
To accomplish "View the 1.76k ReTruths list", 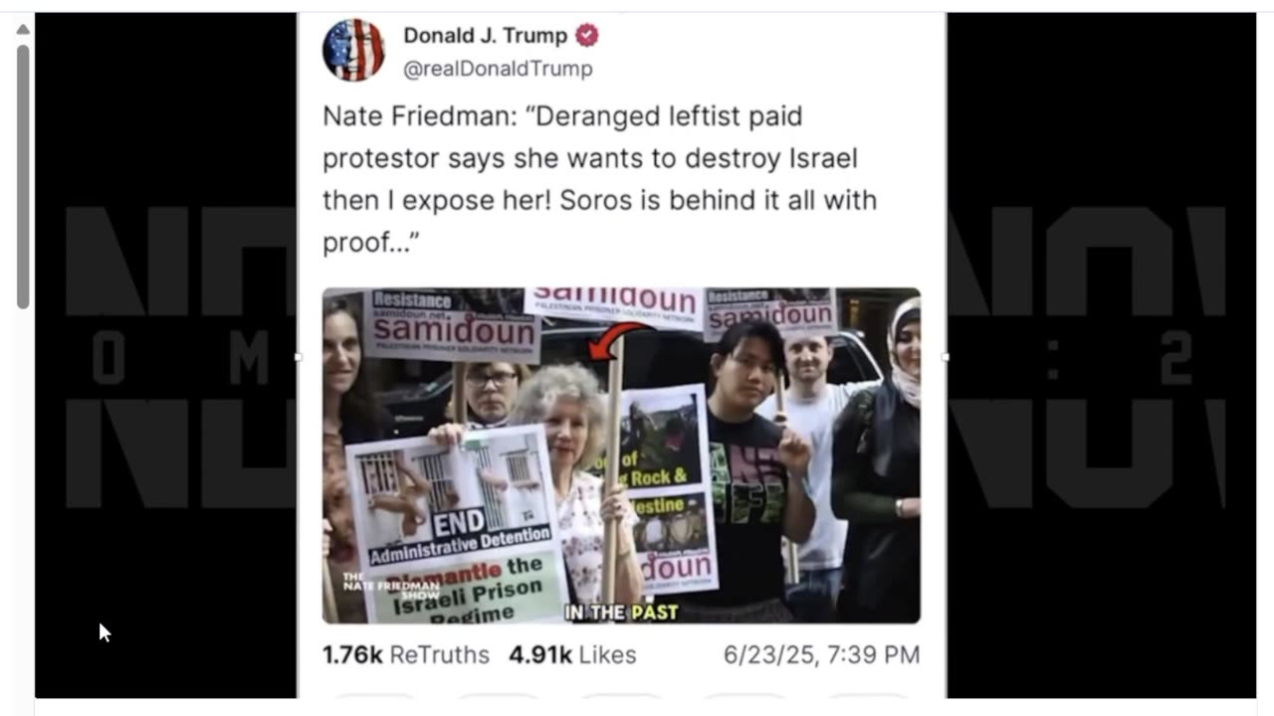I will pyautogui.click(x=405, y=654).
